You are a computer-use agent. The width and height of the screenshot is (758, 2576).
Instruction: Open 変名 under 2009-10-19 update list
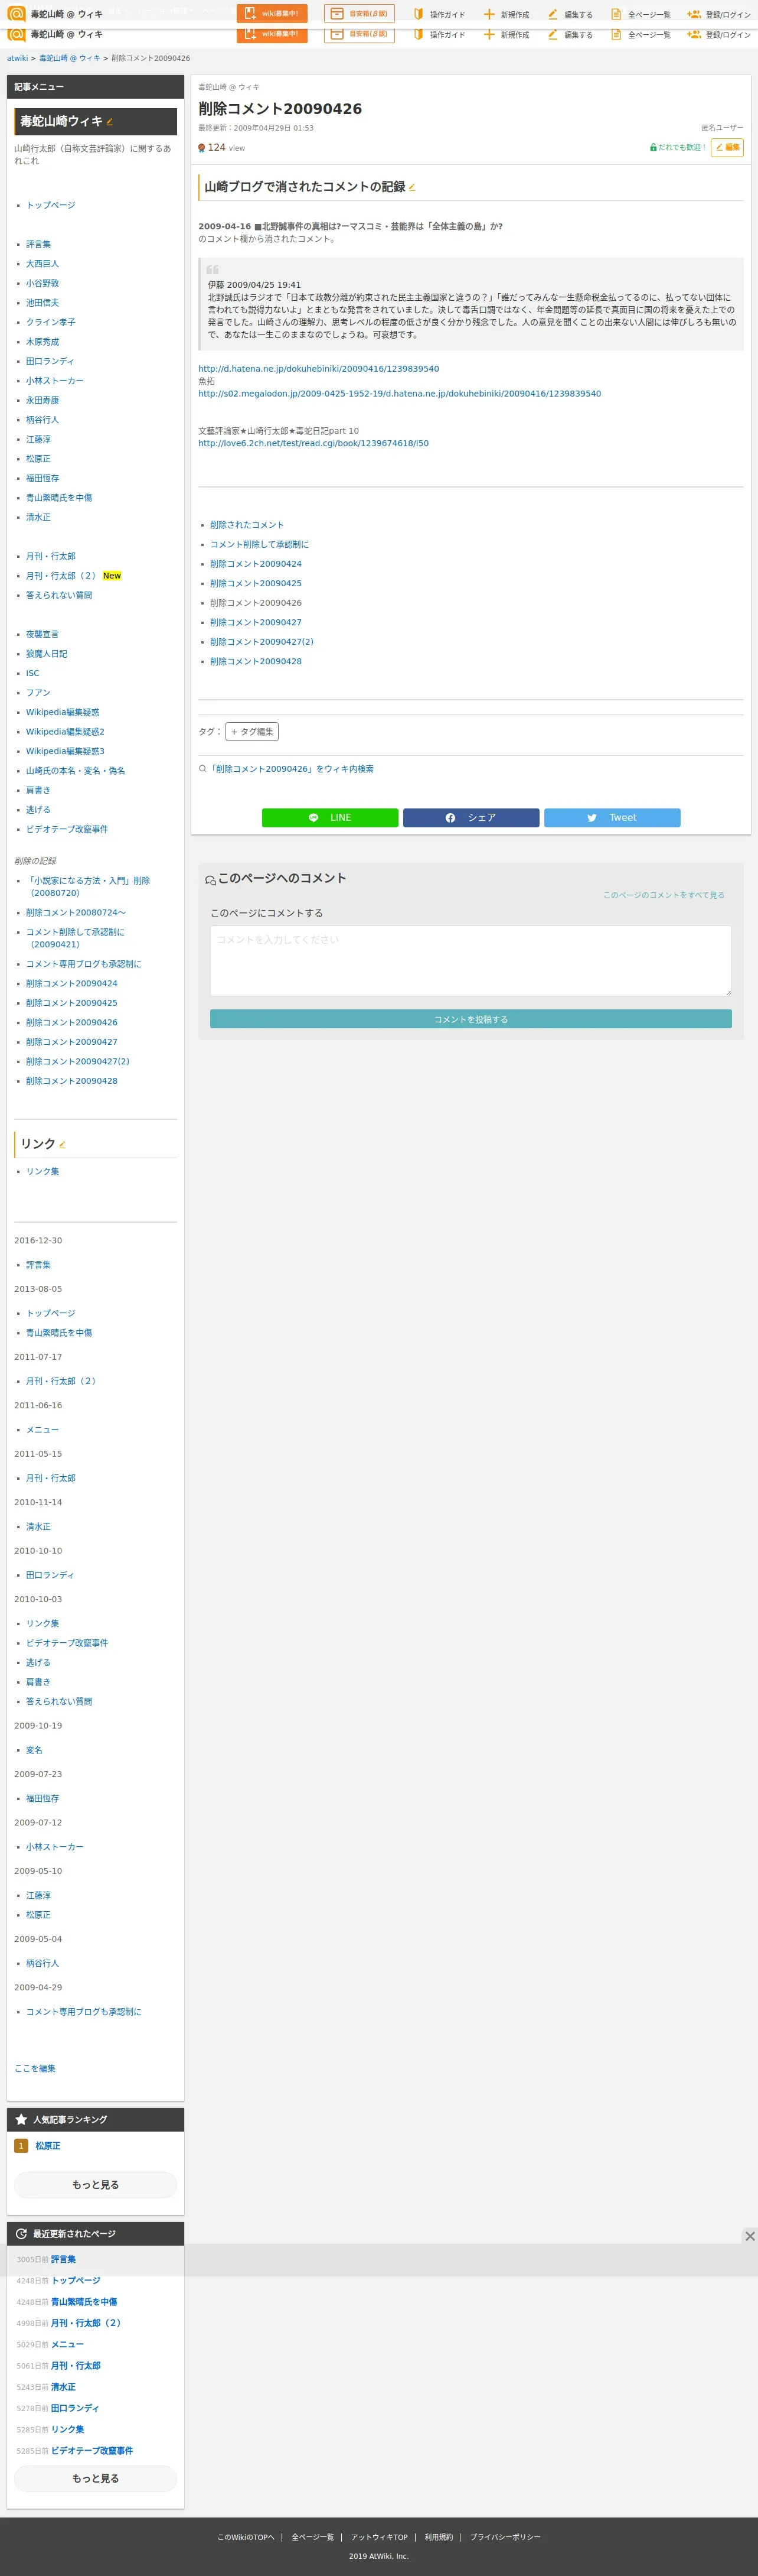point(34,1750)
